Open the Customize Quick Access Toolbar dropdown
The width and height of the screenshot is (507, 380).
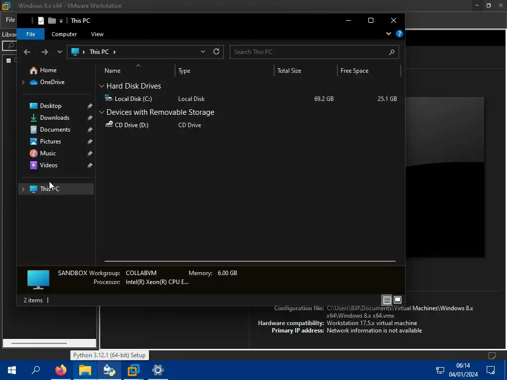tap(61, 21)
